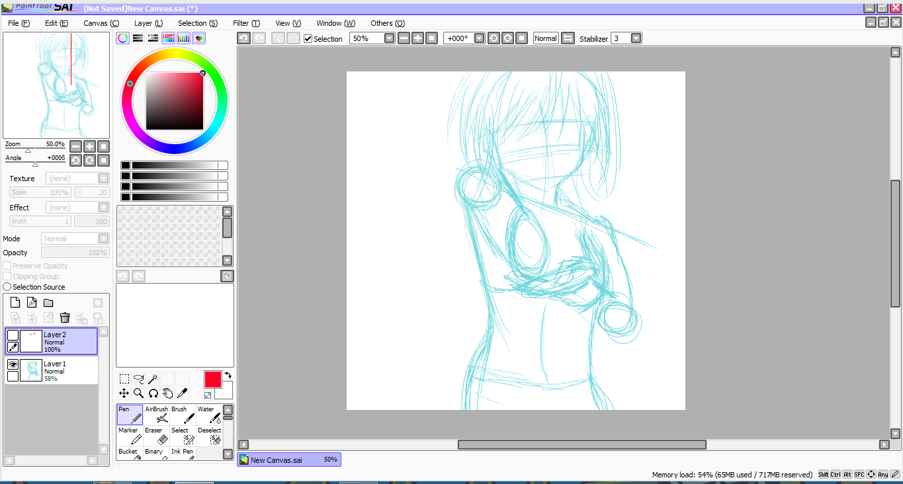Select the magnifier zoom tool
The image size is (903, 484).
pos(139,393)
